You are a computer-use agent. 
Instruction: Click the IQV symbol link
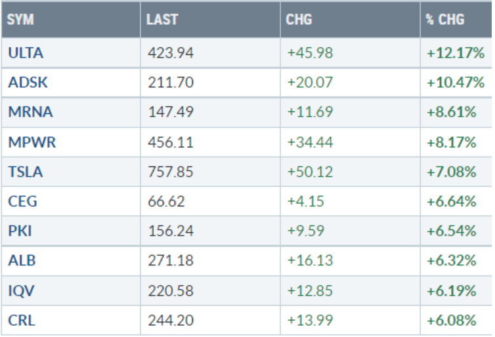pos(22,290)
